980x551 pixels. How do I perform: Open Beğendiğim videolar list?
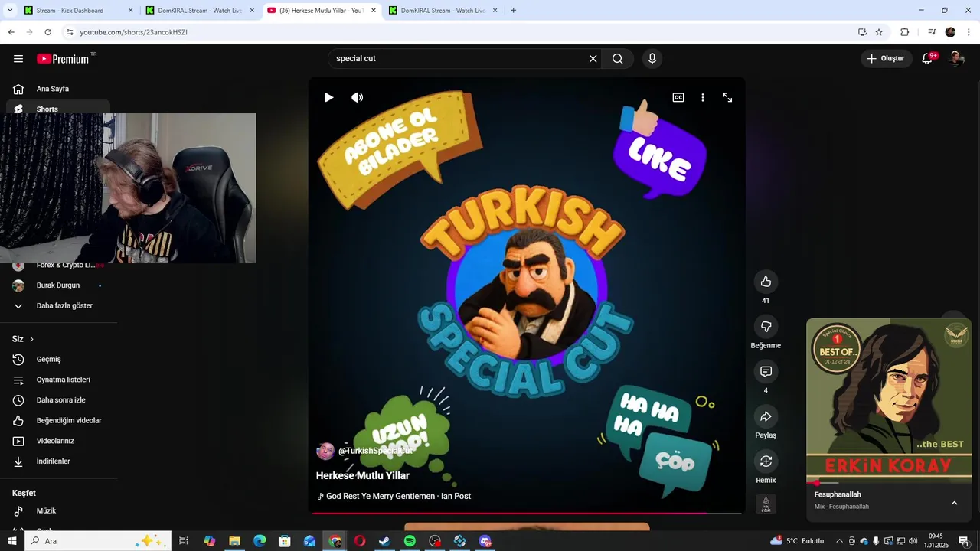(x=58, y=420)
